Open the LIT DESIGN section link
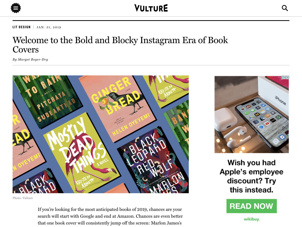 [x=22, y=27]
